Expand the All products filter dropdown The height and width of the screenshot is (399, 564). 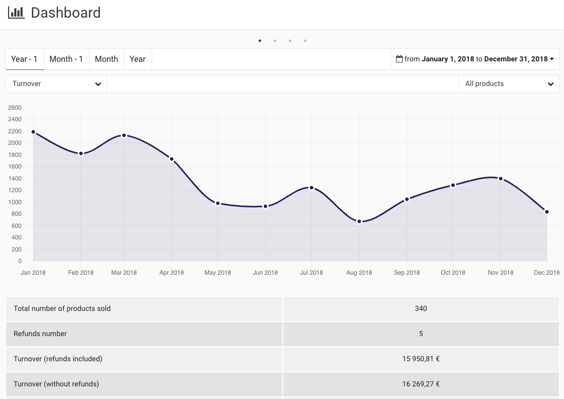[509, 84]
